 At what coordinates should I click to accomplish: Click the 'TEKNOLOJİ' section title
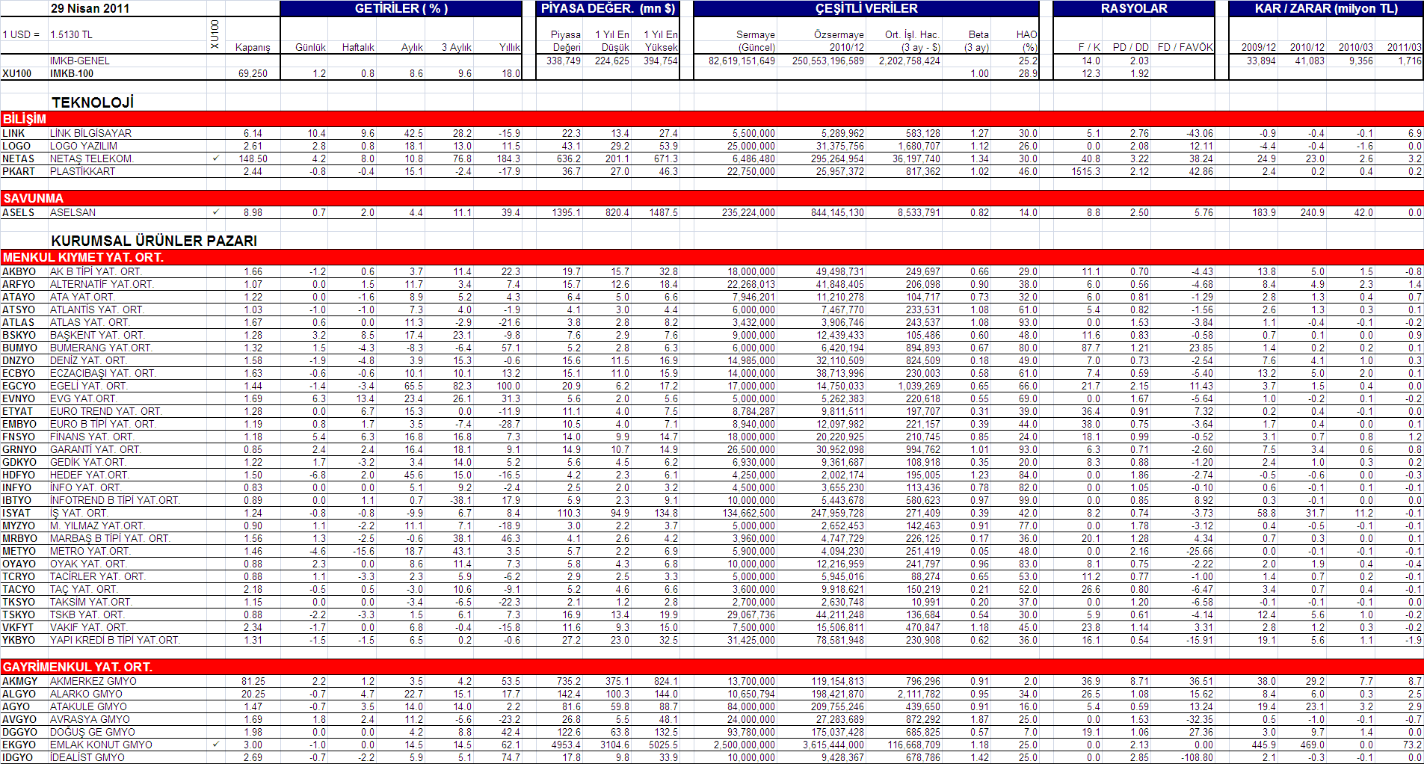pyautogui.click(x=93, y=102)
